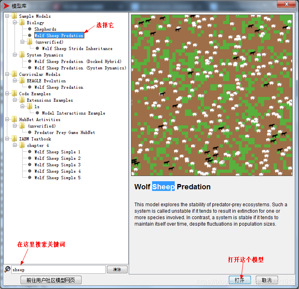This screenshot has width=299, height=289.
Task: Close the 模型库 dialog window
Action: click(286, 4)
